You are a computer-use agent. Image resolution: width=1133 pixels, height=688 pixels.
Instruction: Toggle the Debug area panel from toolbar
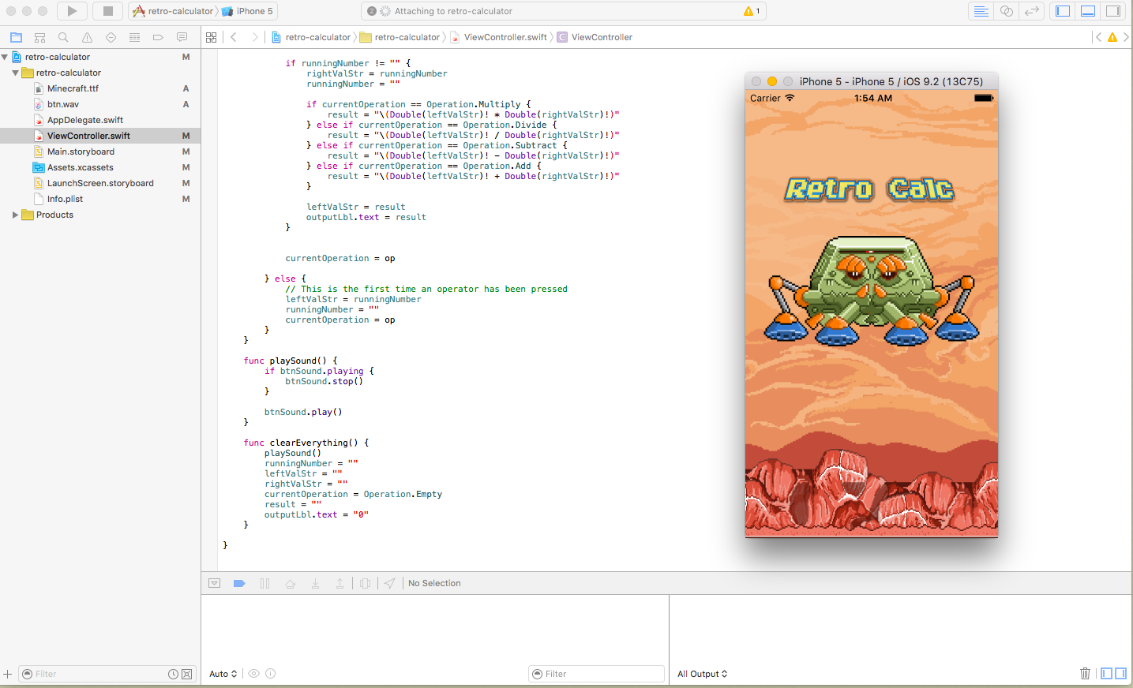1088,11
